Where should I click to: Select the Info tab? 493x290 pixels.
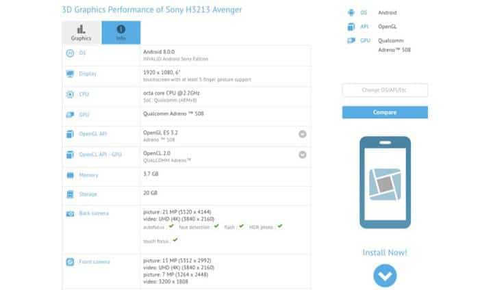click(x=121, y=33)
